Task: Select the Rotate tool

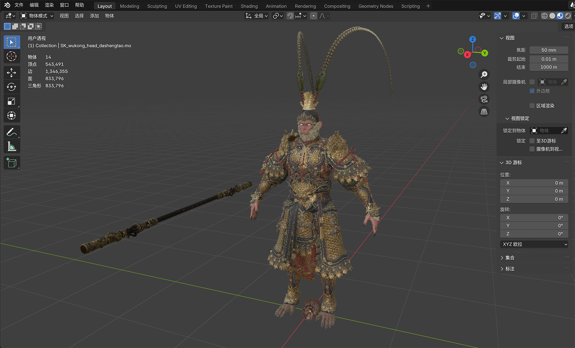Action: click(12, 87)
